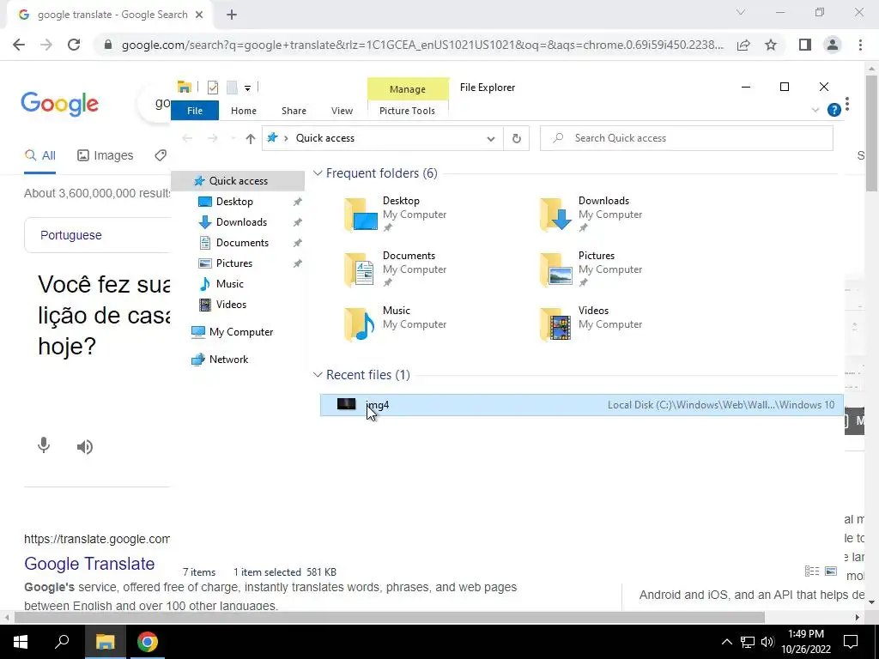Go up one level with the up arrow
879x659 pixels.
coord(250,138)
